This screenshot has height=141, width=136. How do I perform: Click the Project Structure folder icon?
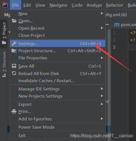[x=14, y=51]
